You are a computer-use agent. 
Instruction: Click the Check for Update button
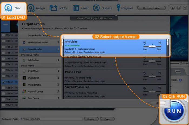[x=151, y=8]
